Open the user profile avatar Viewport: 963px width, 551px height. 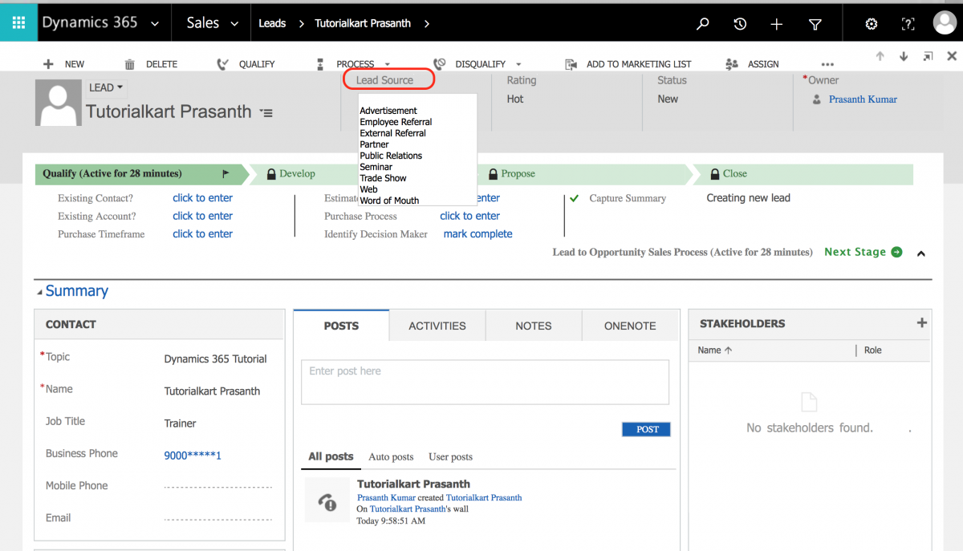[x=945, y=23]
